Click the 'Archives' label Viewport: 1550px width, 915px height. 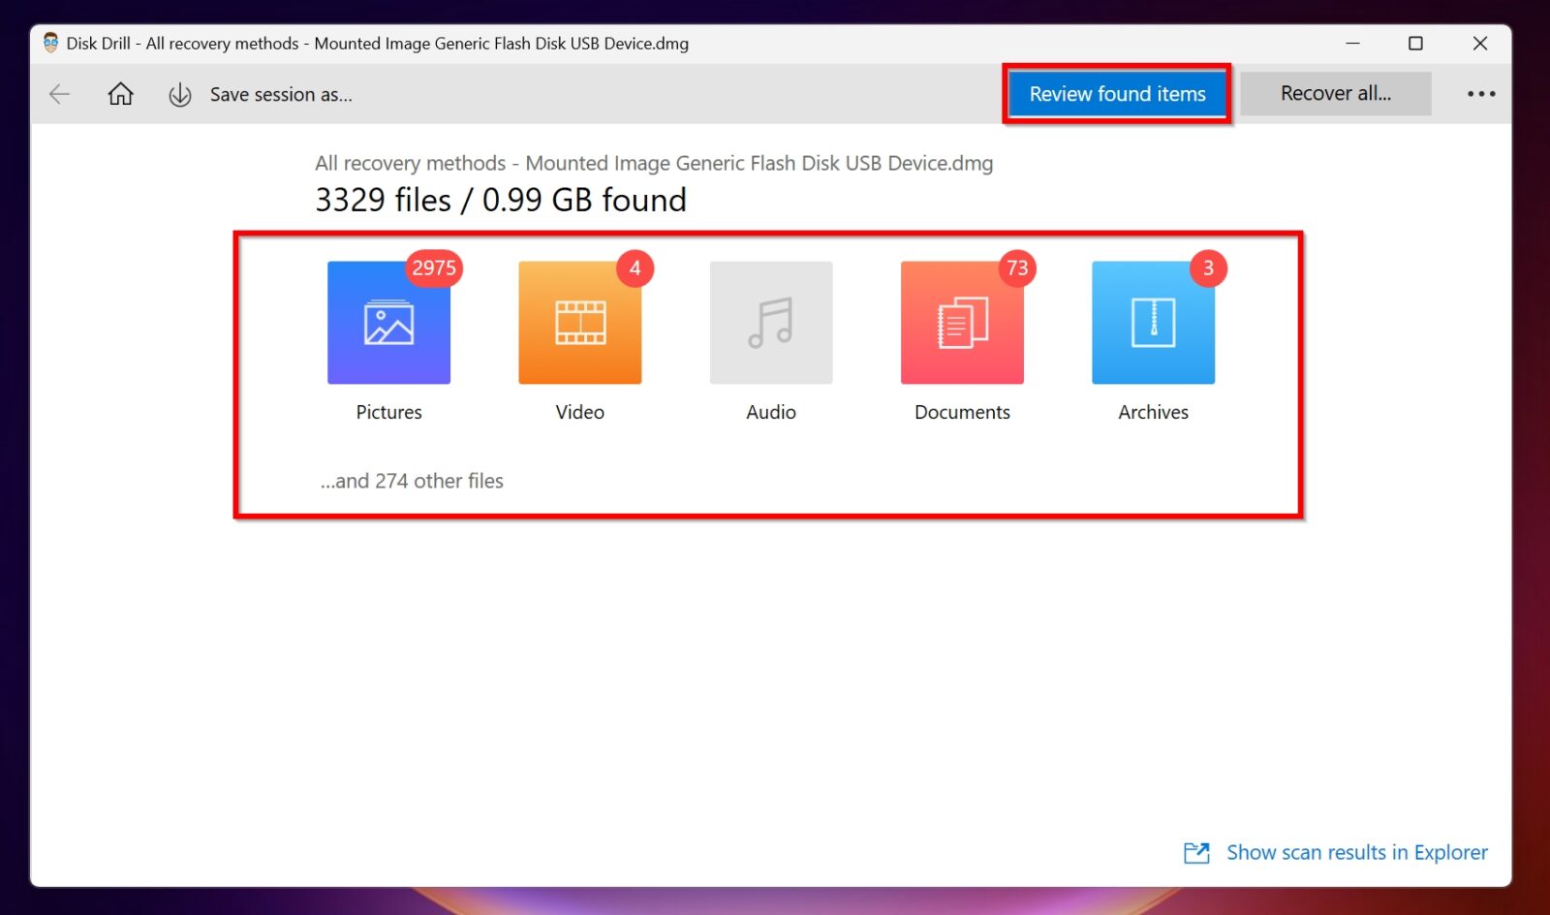[1153, 412]
